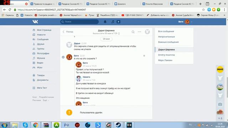Click the Дарья sender name link
The width and height of the screenshot is (228, 128).
[x=77, y=43]
